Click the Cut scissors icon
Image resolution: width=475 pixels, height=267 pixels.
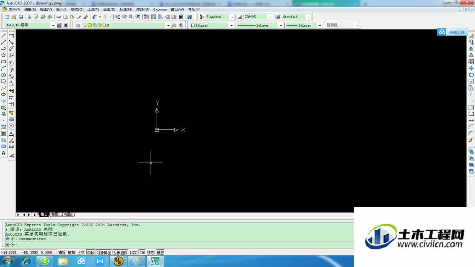[58, 17]
